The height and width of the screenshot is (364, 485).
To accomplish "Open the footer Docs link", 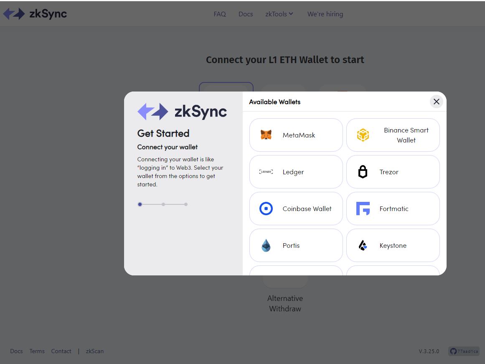I will point(16,351).
